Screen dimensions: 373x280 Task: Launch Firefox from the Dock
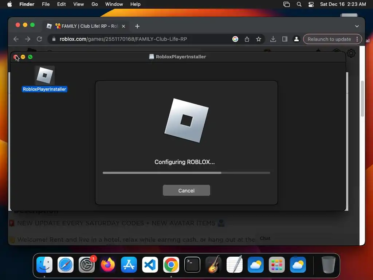[108, 265]
